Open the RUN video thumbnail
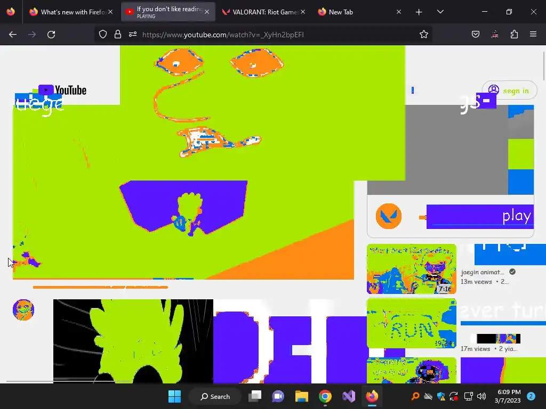 (411, 323)
